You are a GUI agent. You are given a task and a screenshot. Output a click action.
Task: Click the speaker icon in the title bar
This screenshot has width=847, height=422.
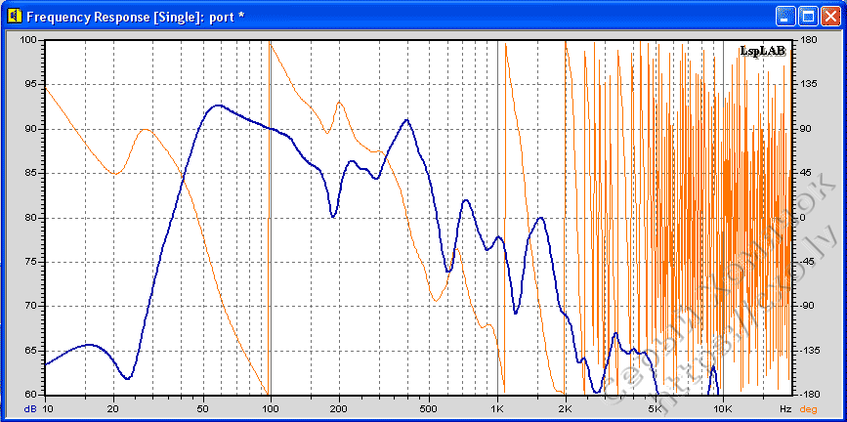pyautogui.click(x=13, y=17)
